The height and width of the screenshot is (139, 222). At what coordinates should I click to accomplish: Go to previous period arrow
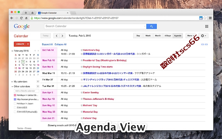(57, 36)
